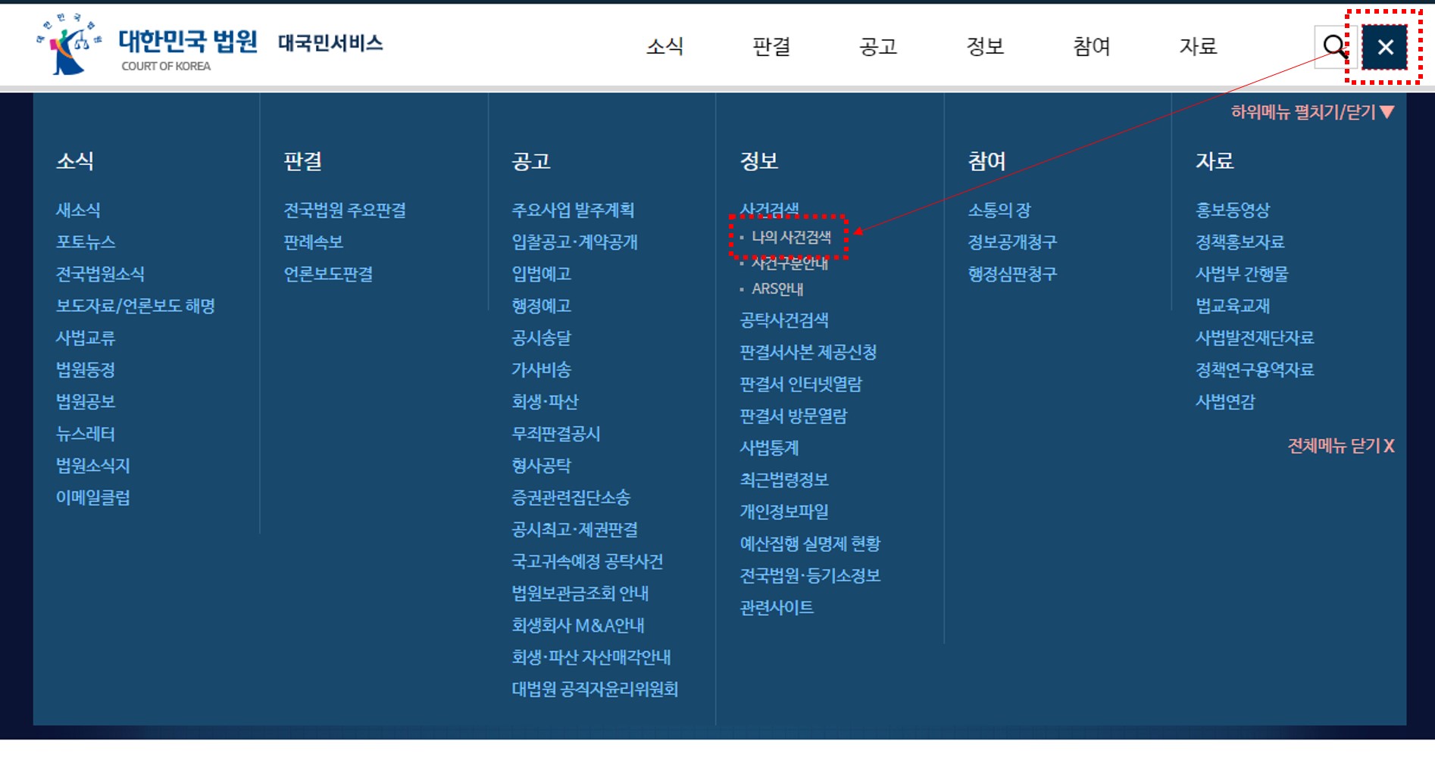Open 이메일클럽 link
1435x757 pixels.
[x=93, y=497]
